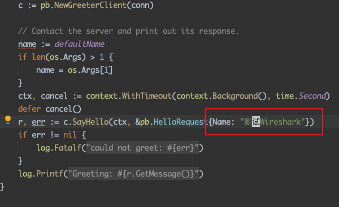339x207 pixels.
Task: Click the SayHello method name
Action: click(x=90, y=122)
